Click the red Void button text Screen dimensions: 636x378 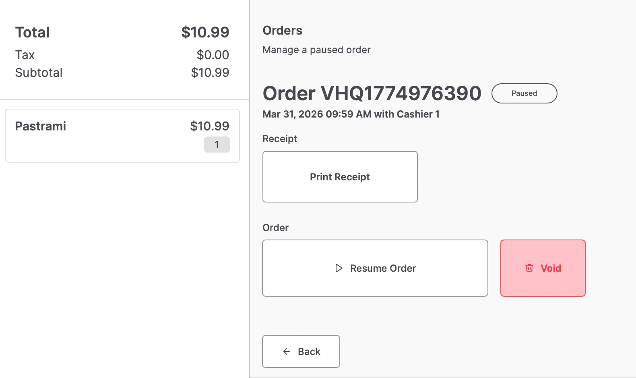pos(551,268)
